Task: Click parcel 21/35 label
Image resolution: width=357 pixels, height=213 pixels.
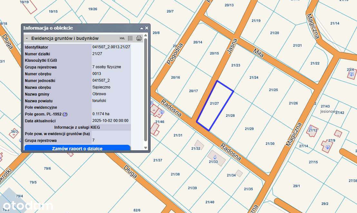Action: click(x=248, y=189)
